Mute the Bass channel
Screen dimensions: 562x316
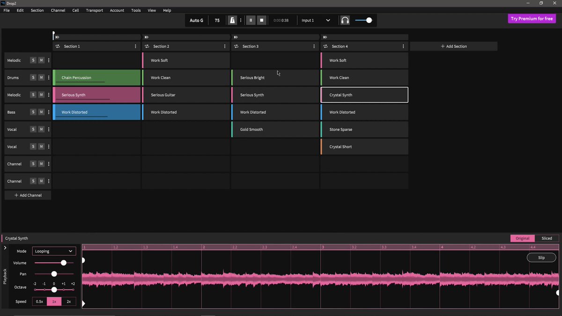click(41, 112)
